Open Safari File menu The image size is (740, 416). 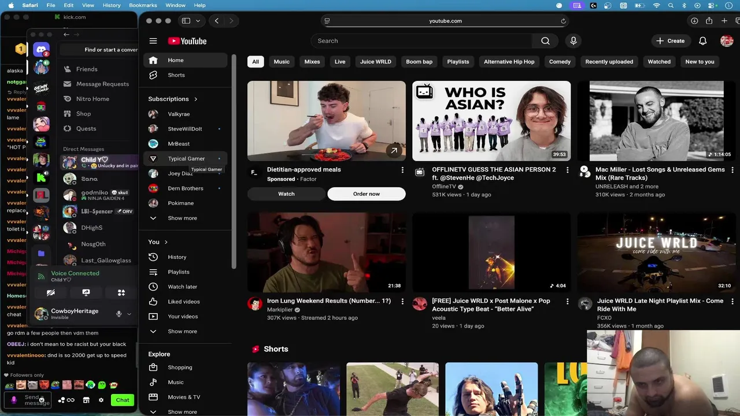click(x=51, y=5)
